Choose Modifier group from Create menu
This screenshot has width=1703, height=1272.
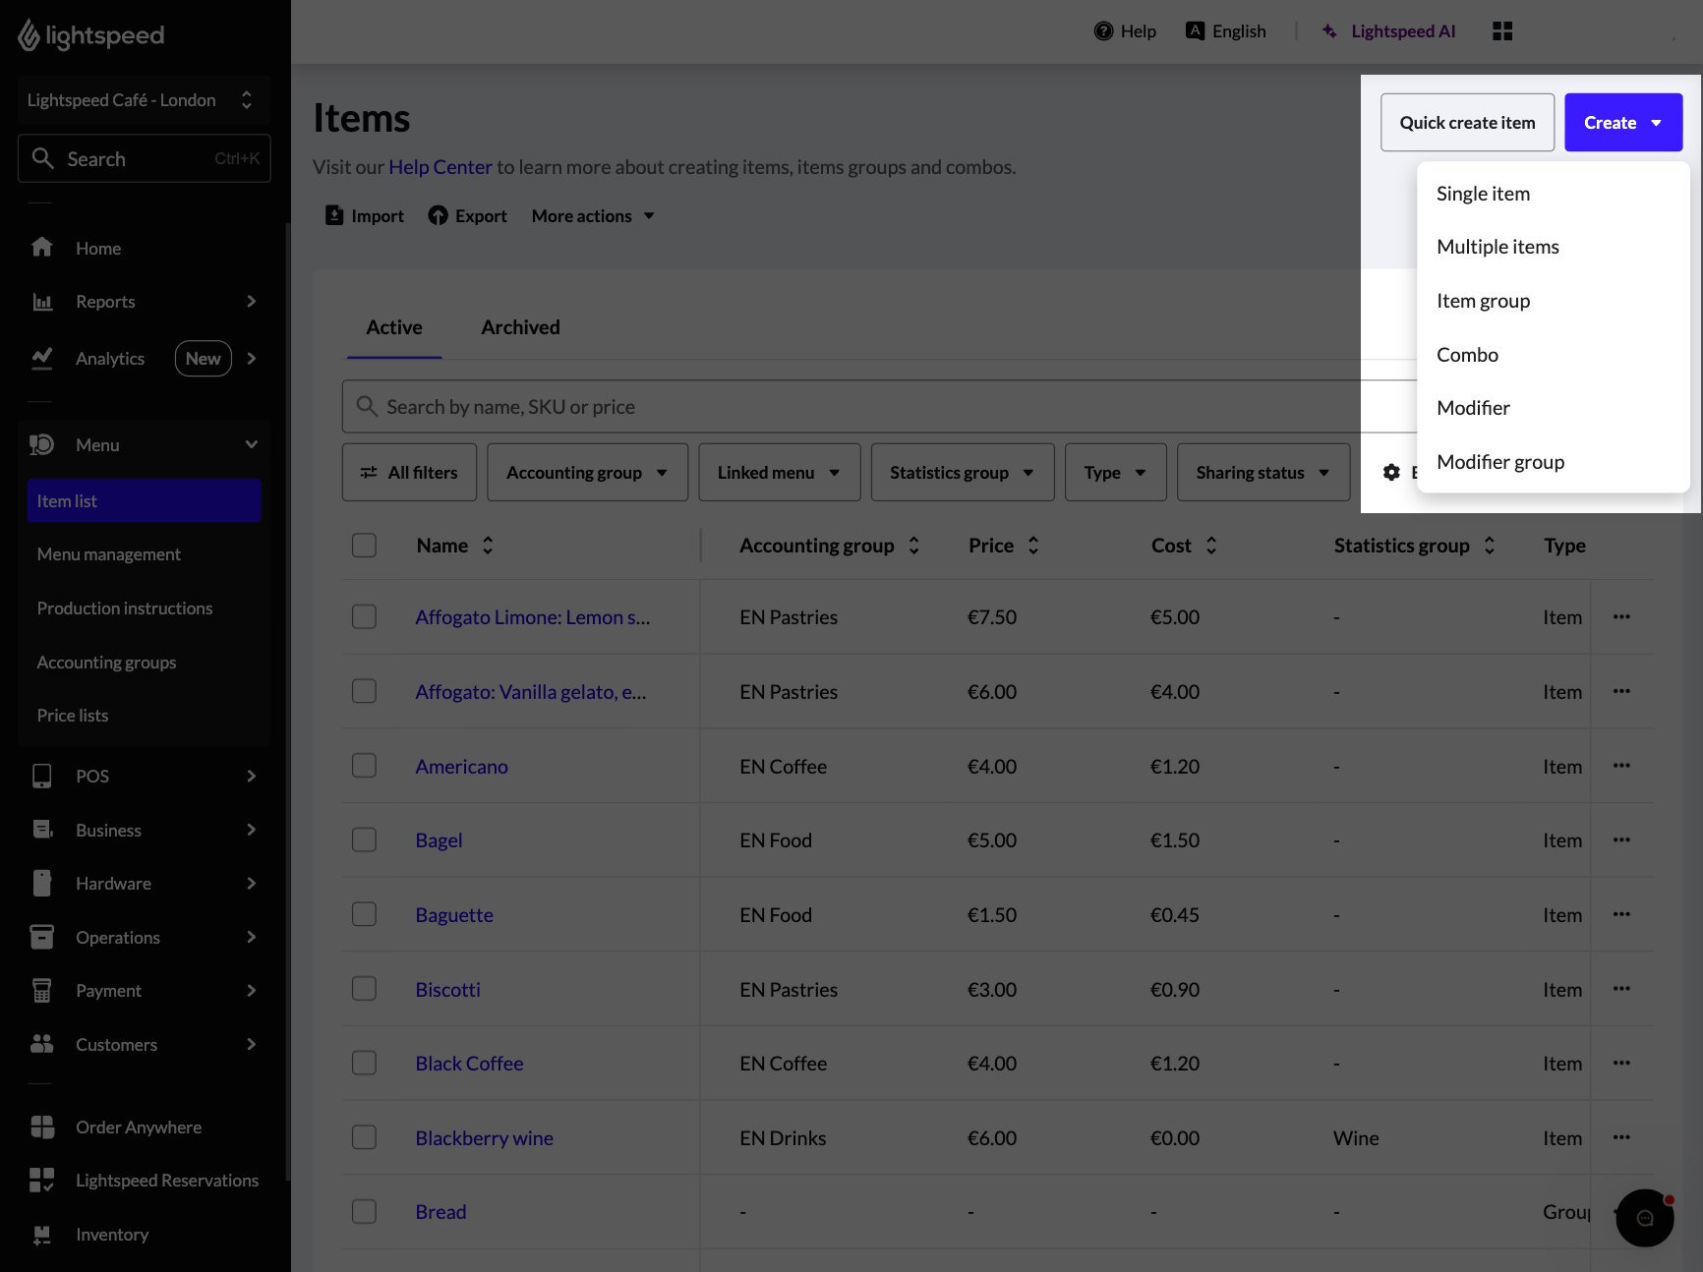click(x=1553, y=462)
